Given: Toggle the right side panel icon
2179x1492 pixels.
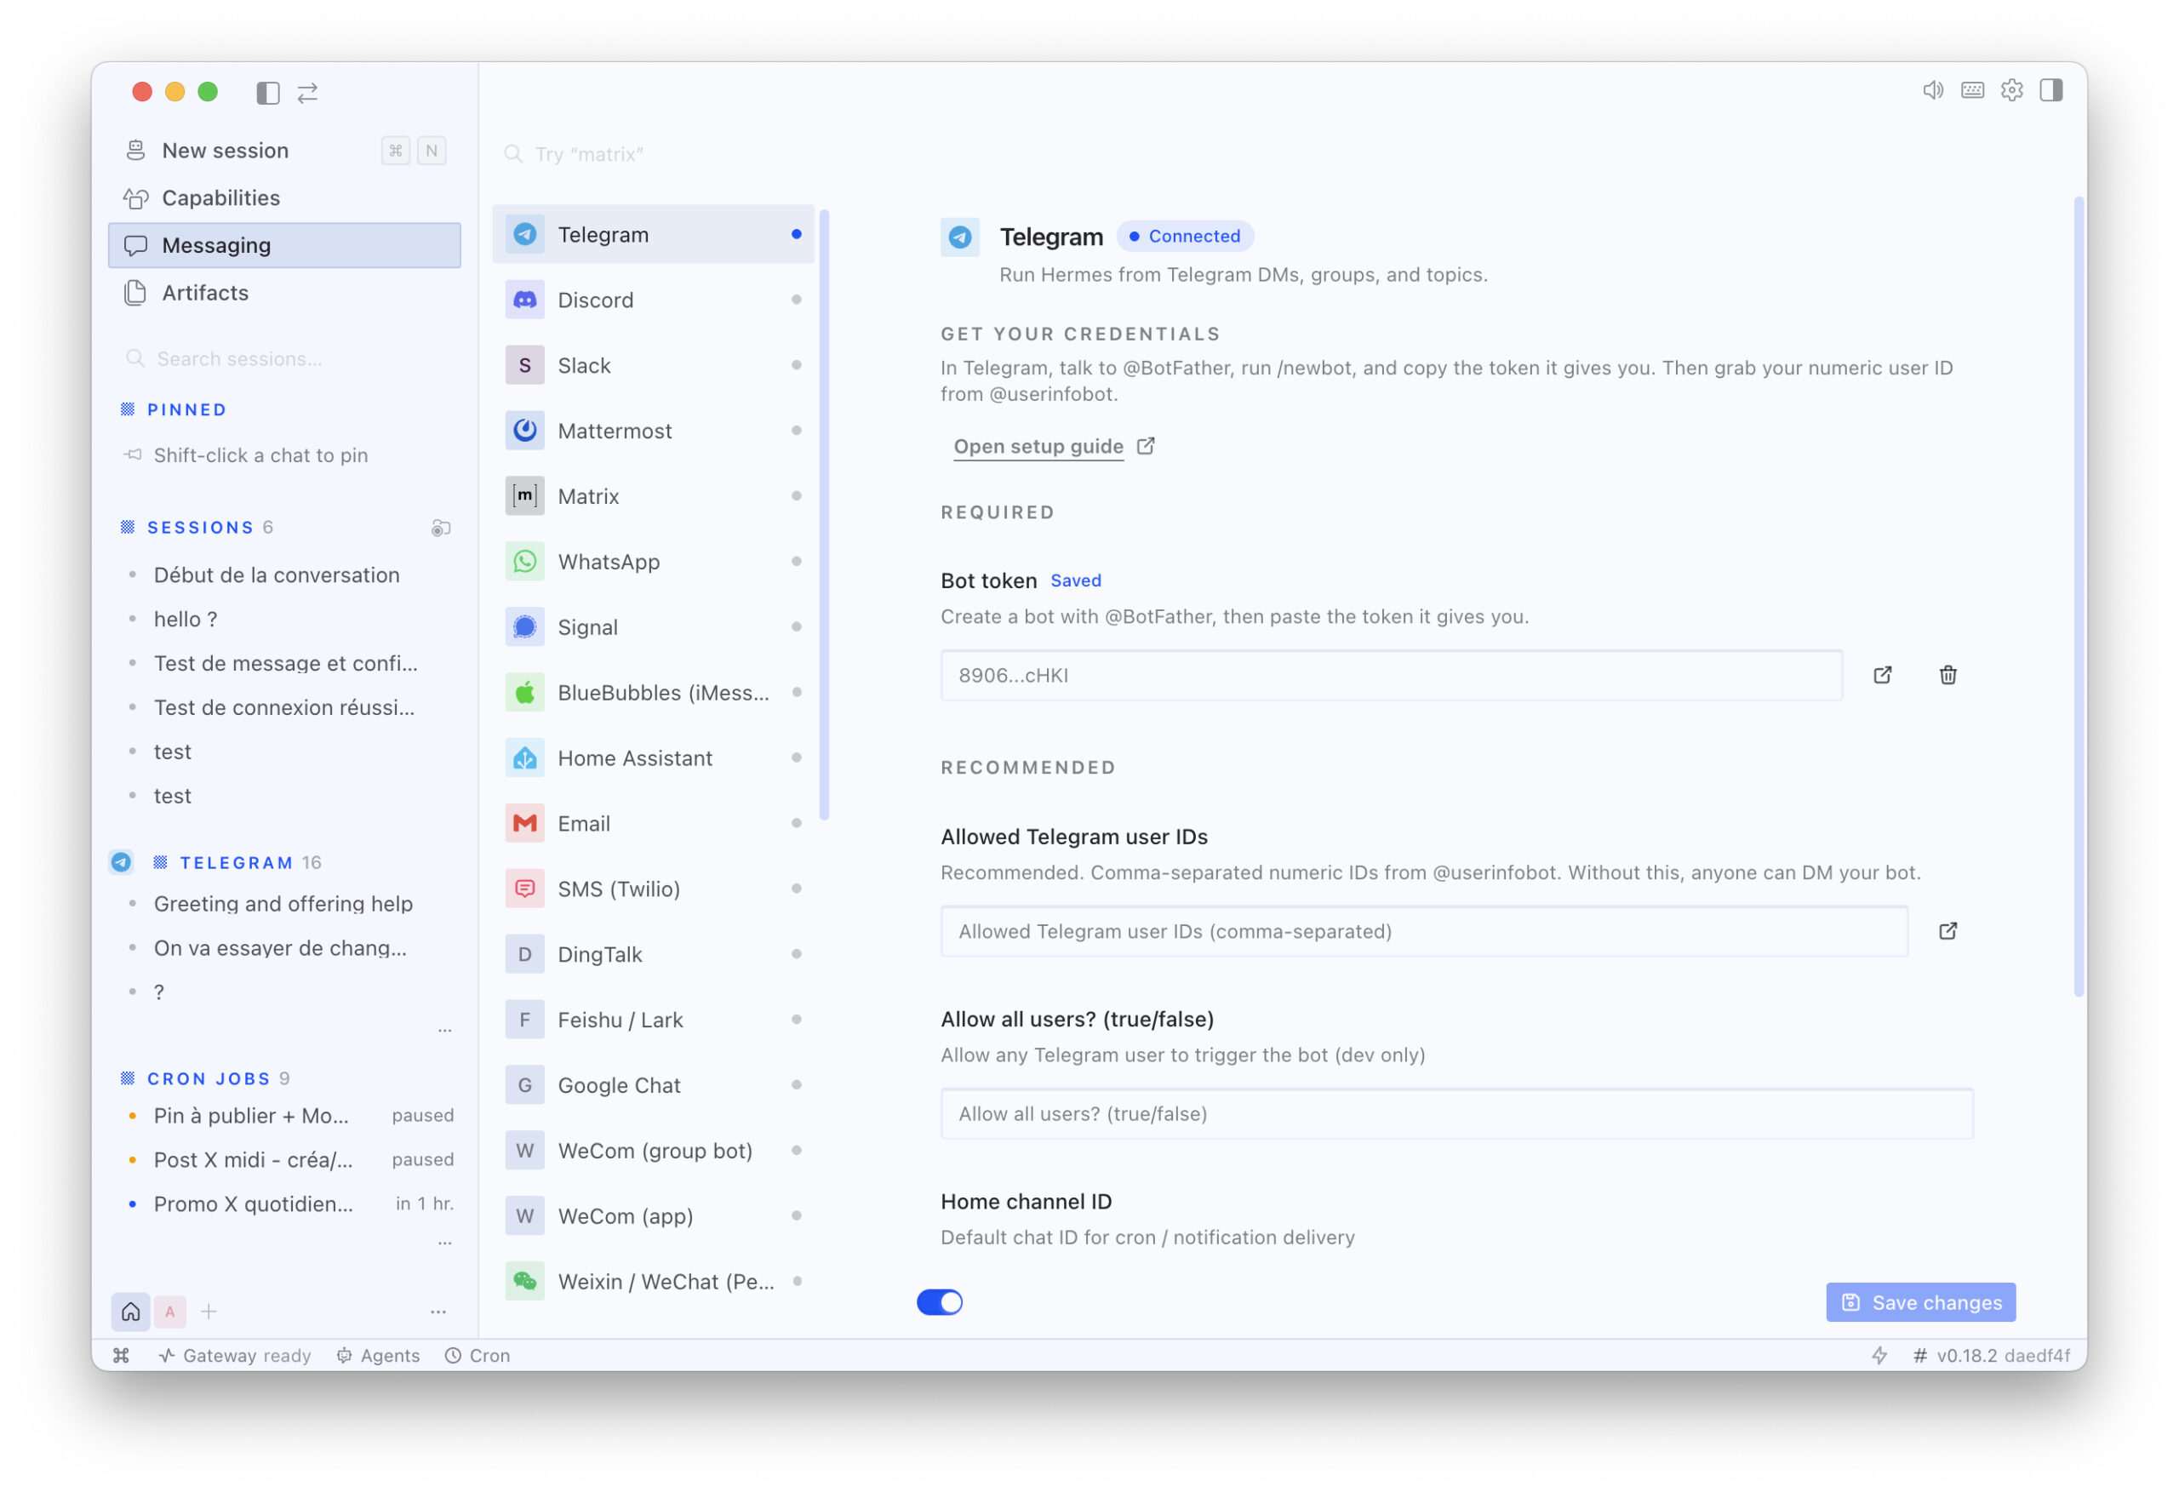Looking at the screenshot, I should [2051, 90].
